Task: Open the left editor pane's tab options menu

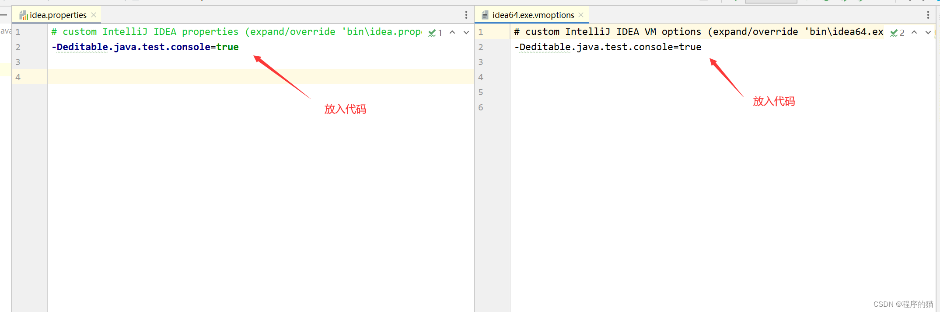Action: pyautogui.click(x=466, y=15)
